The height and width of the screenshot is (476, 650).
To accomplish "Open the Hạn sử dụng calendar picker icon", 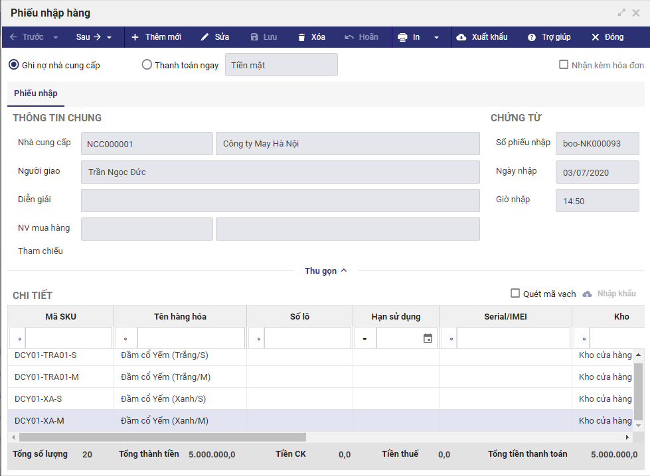I will tap(428, 338).
